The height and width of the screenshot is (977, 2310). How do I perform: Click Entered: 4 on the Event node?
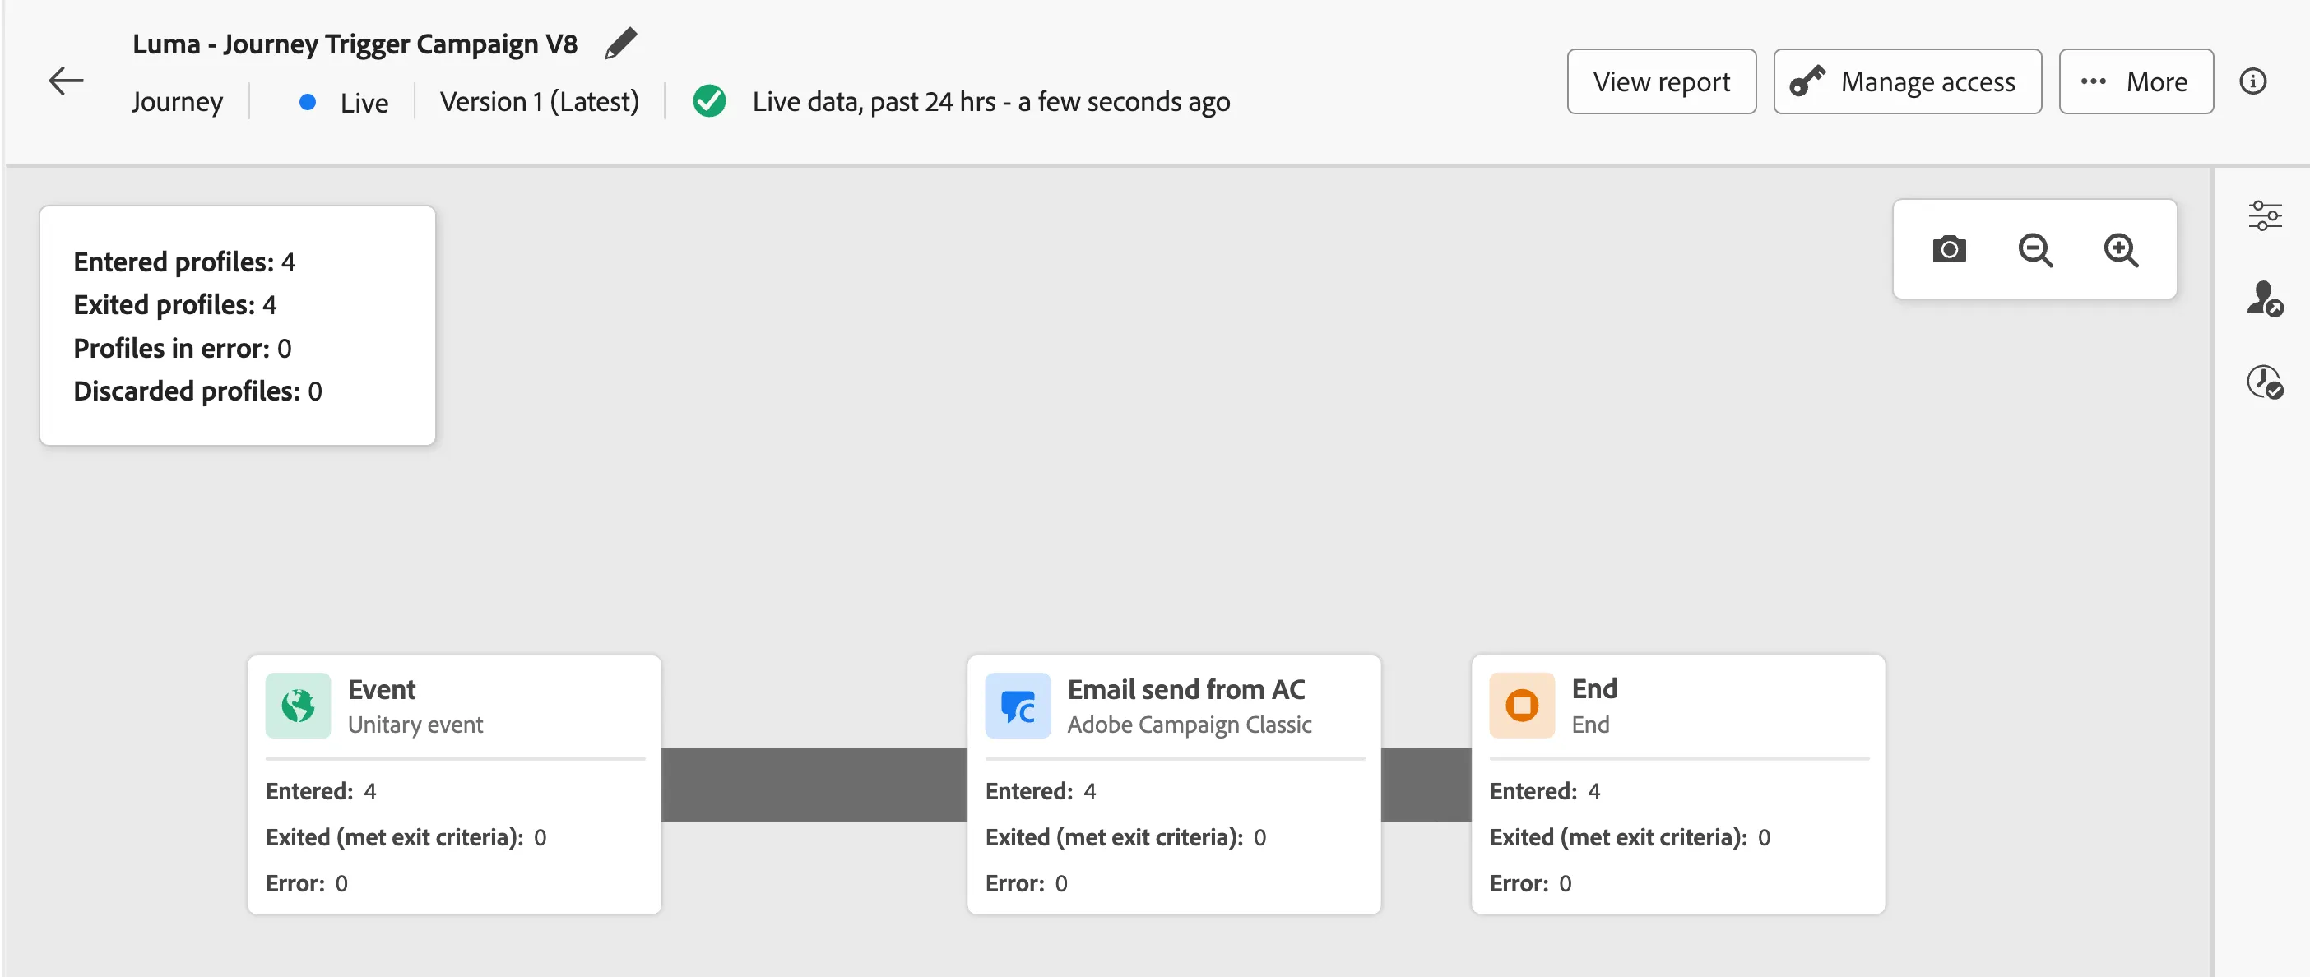[x=321, y=790]
